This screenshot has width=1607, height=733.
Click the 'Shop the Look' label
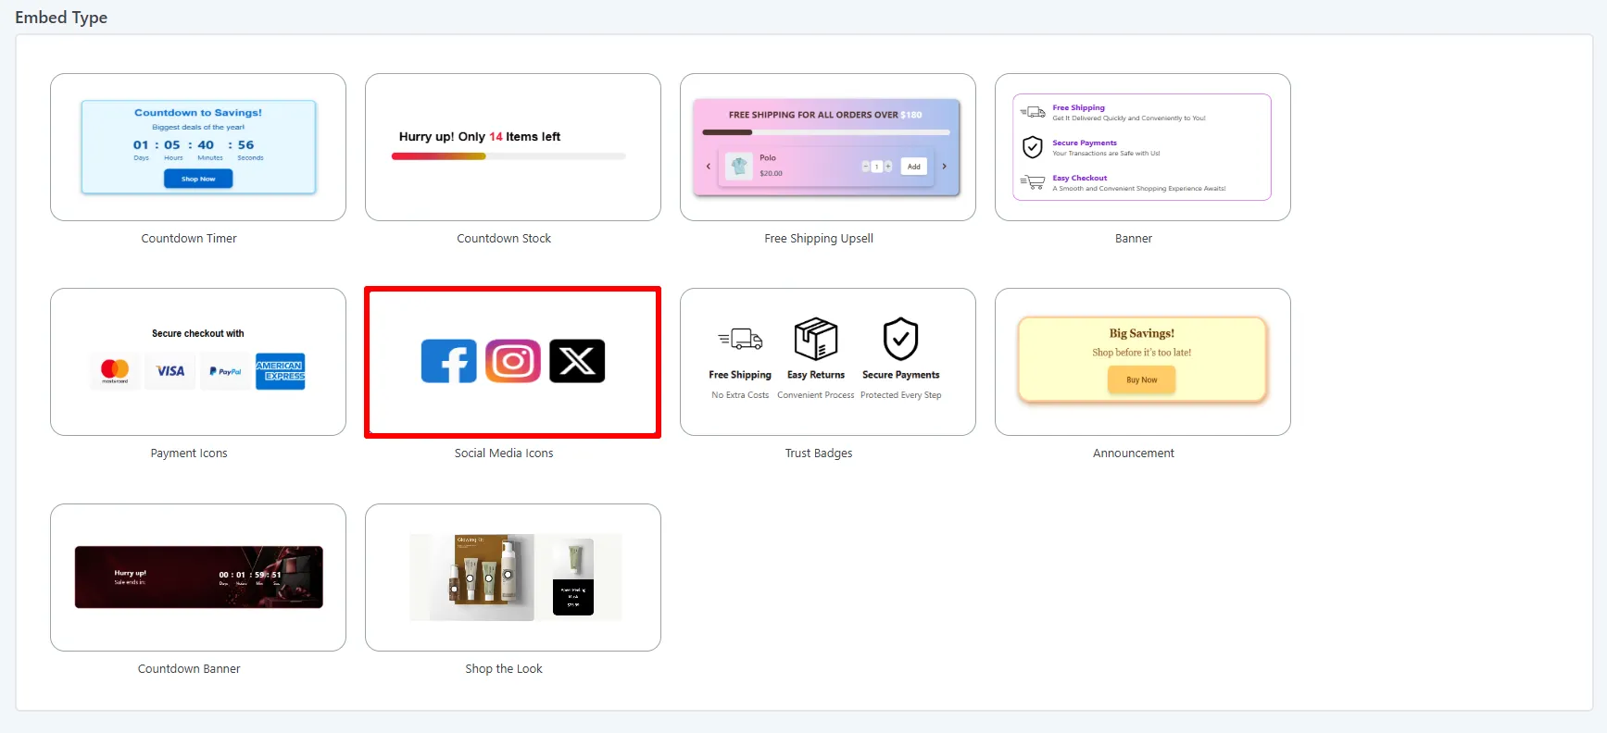tap(504, 669)
